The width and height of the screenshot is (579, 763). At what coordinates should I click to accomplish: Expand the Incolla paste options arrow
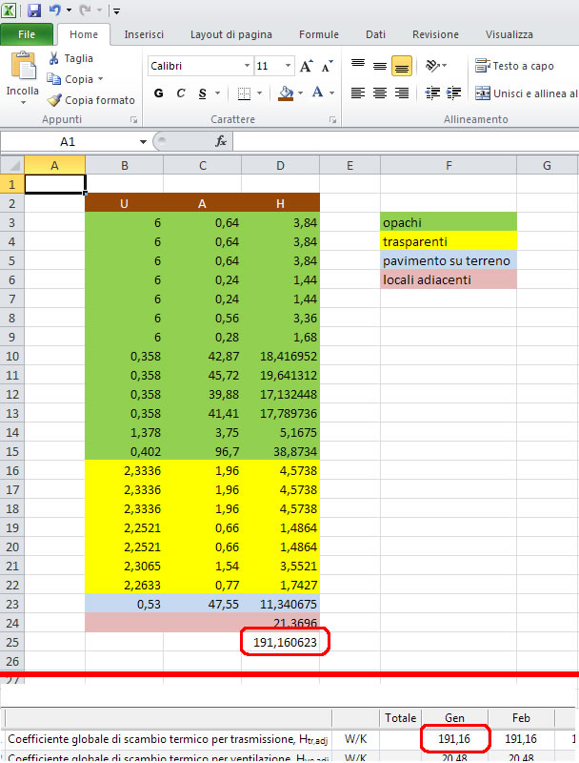coord(23,103)
